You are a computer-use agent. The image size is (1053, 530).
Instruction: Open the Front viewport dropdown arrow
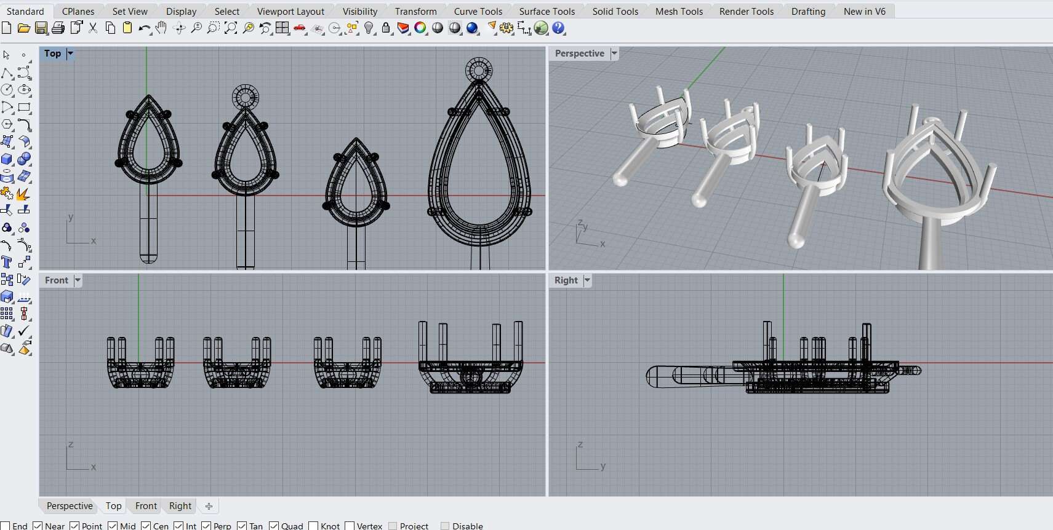click(x=78, y=280)
